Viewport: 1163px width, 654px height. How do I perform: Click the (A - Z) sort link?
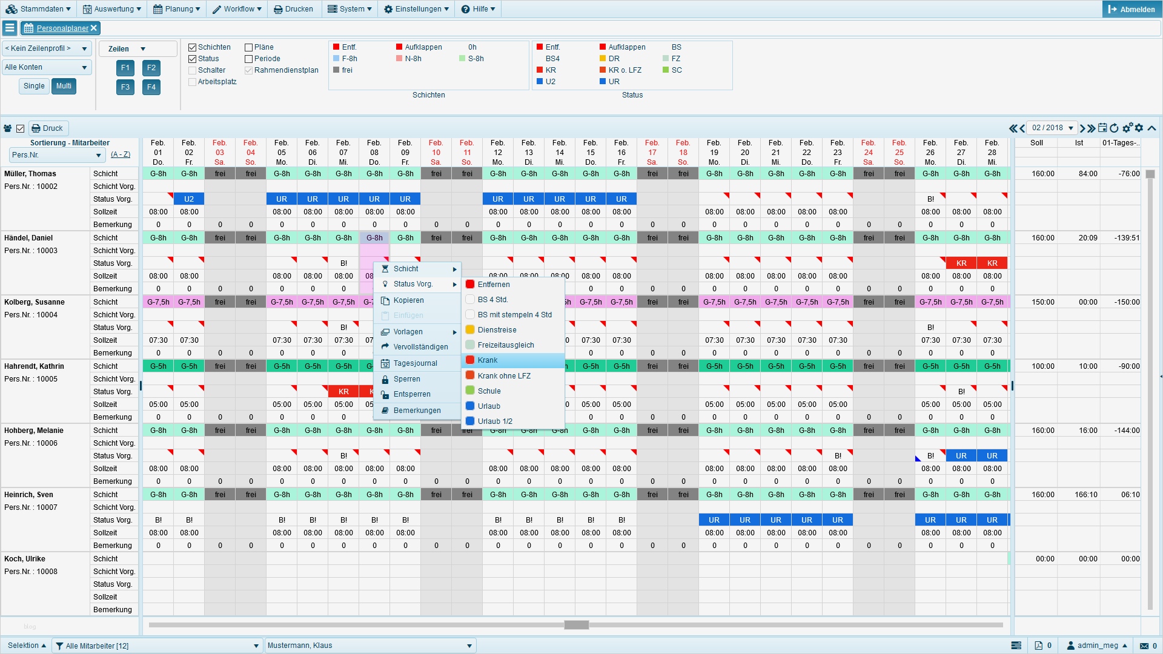pyautogui.click(x=121, y=155)
